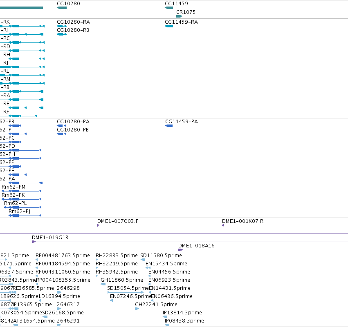Select EST 'EN07246.5prime'
This screenshot has height=327, width=348.
131,297
